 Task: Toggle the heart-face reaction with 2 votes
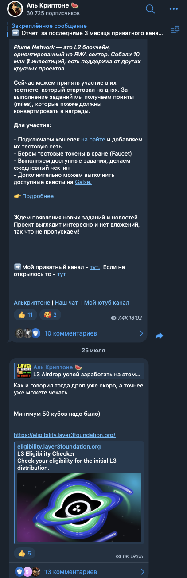pos(50,315)
